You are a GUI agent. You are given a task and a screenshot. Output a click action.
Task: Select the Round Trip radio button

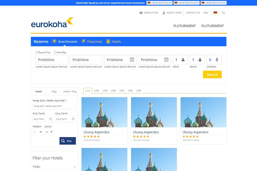coord(37,52)
